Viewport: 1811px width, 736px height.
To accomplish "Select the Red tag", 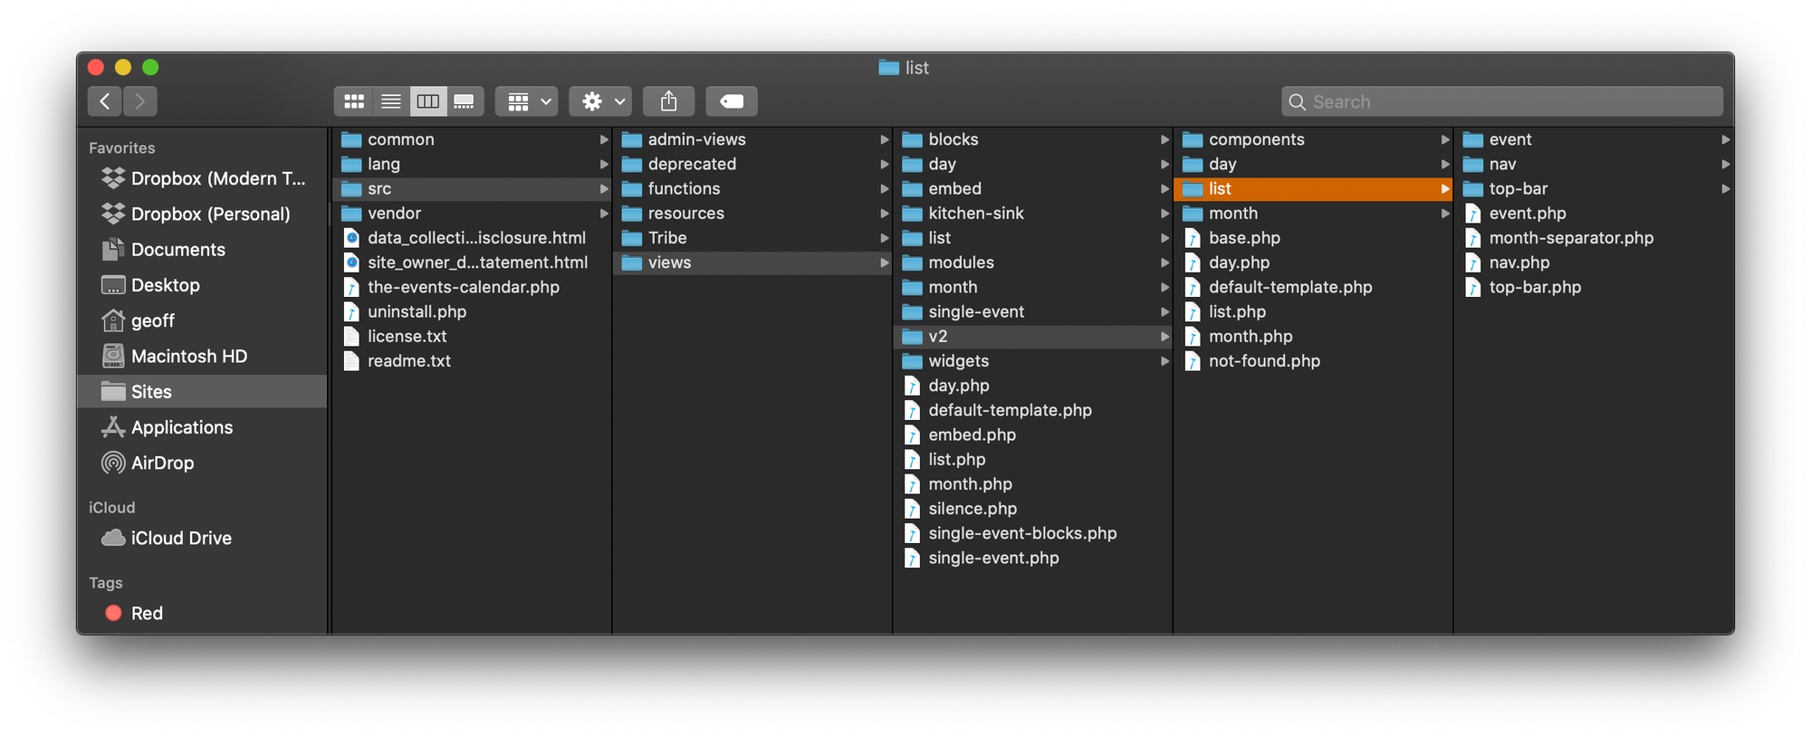I will click(x=203, y=613).
